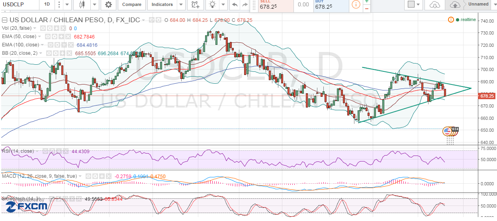Screen dimensions: 497x221
Task: Open the time interval dropdown arrow
Action: pos(67,5)
